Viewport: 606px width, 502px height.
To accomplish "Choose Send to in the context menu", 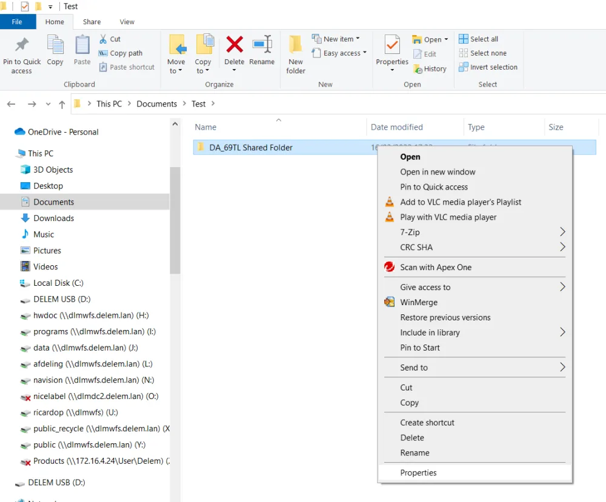I will point(475,368).
